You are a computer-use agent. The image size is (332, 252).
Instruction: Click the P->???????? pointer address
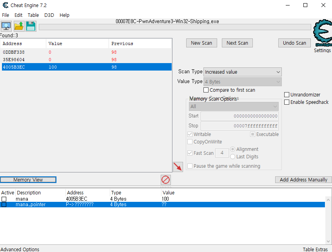click(80, 205)
